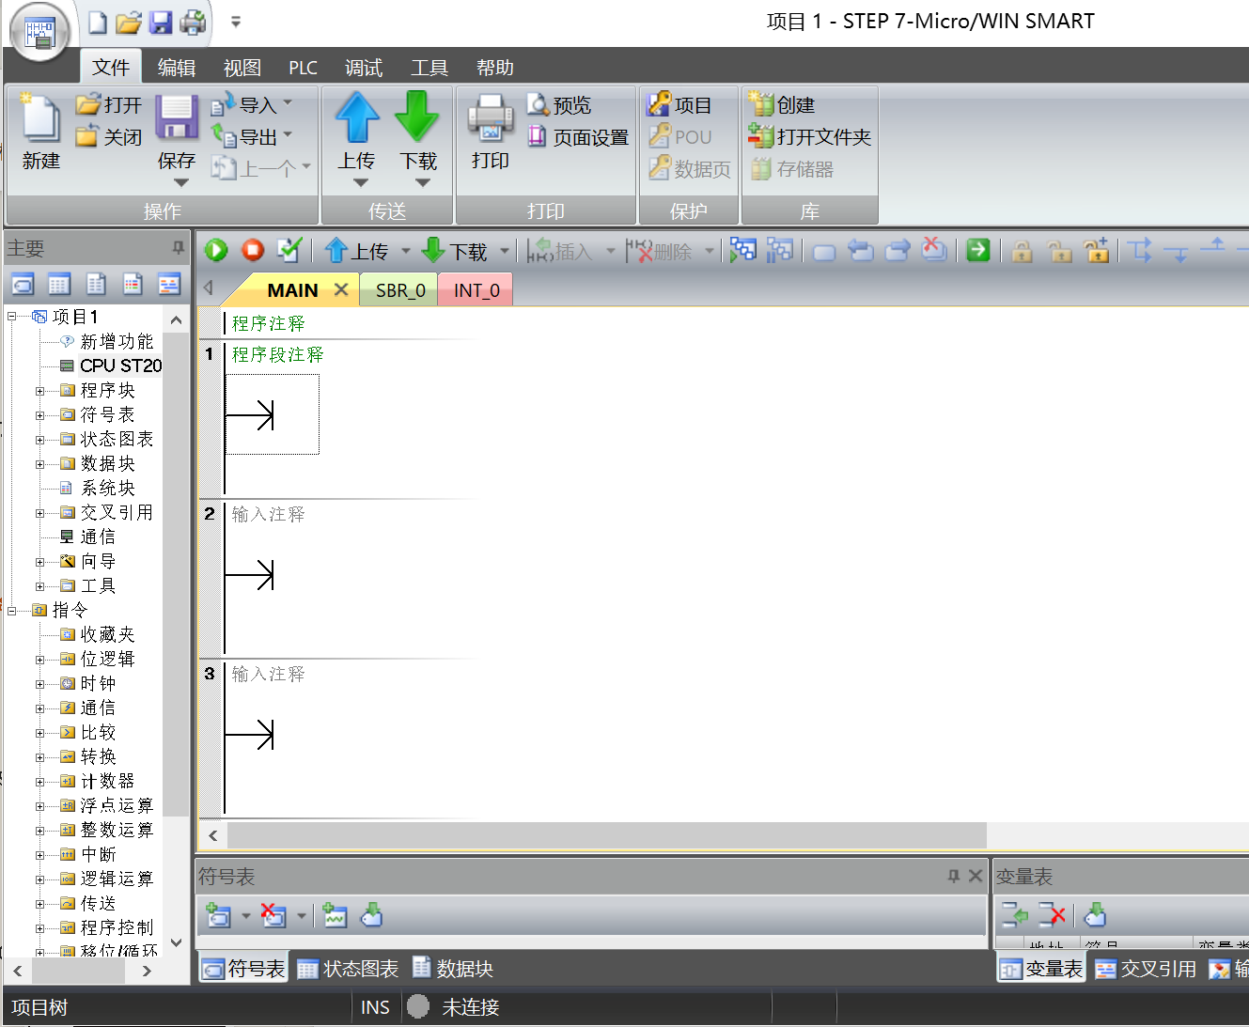The height and width of the screenshot is (1027, 1249).
Task: Click the green go-to arrow icon
Action: (978, 250)
